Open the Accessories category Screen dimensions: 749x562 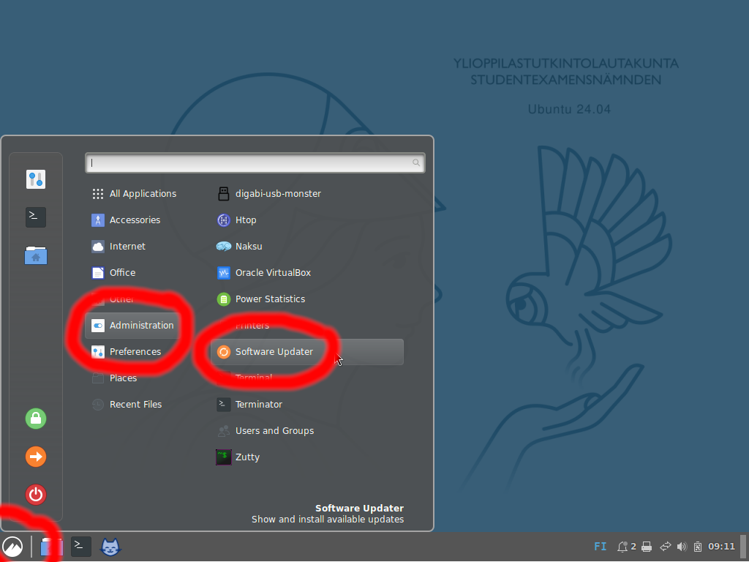[x=134, y=220]
